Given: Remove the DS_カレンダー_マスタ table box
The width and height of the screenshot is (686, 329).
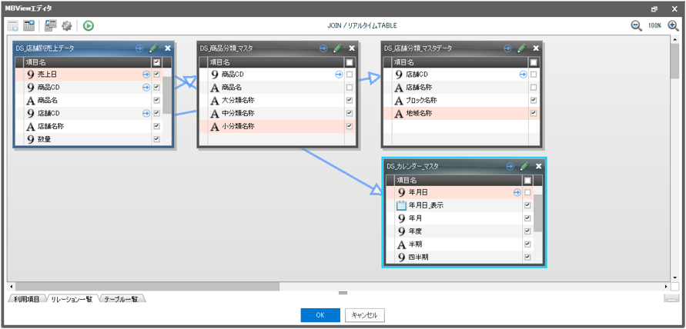Looking at the screenshot, I should [539, 166].
